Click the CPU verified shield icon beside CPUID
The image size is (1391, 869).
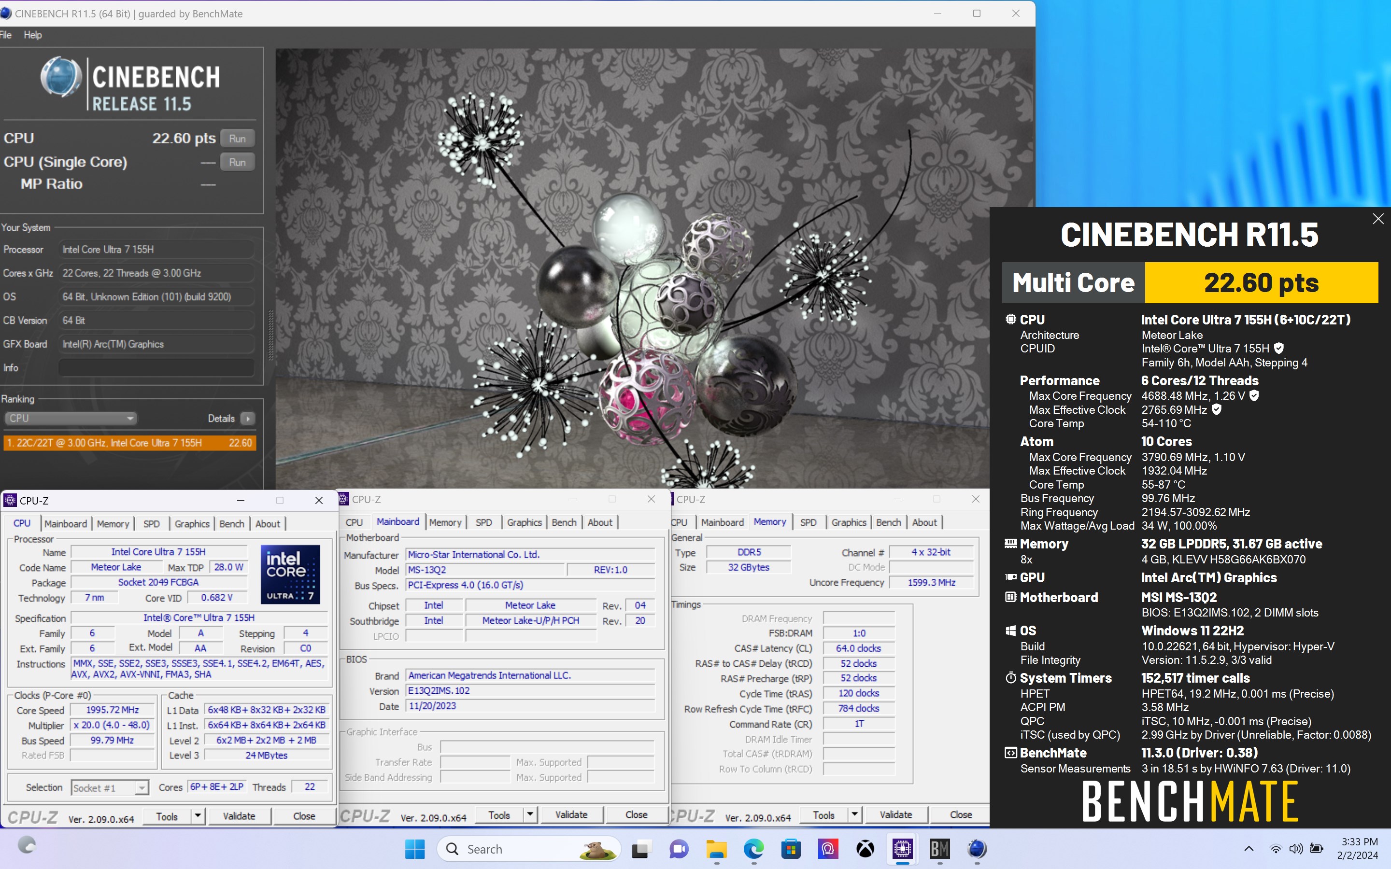pyautogui.click(x=1279, y=348)
